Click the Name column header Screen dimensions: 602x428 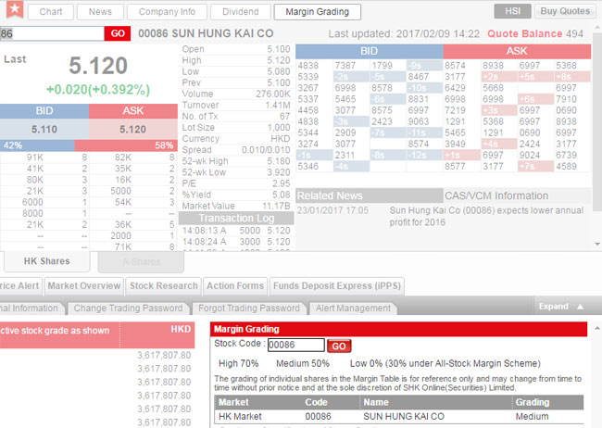(376, 402)
